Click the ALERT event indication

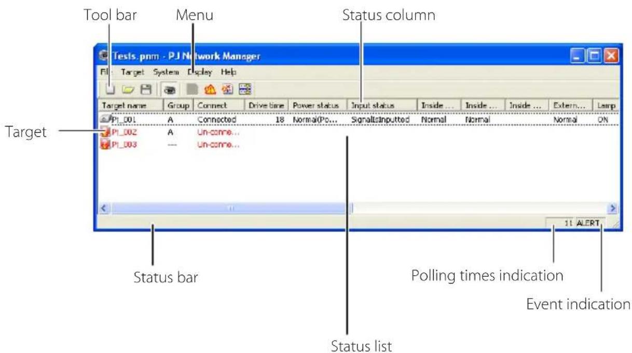point(587,223)
